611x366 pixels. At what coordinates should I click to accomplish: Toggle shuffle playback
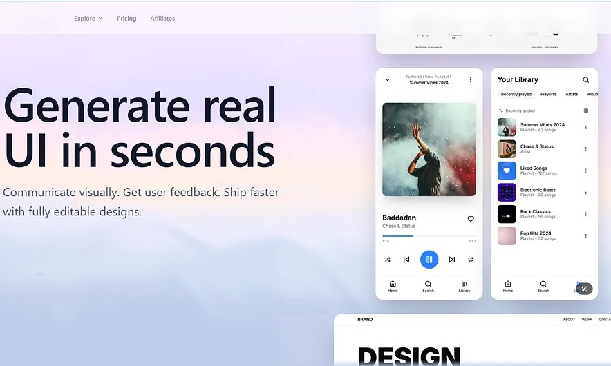pyautogui.click(x=387, y=260)
